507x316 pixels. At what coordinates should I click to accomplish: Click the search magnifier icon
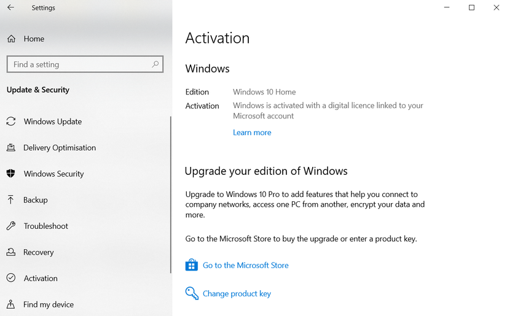pyautogui.click(x=155, y=64)
